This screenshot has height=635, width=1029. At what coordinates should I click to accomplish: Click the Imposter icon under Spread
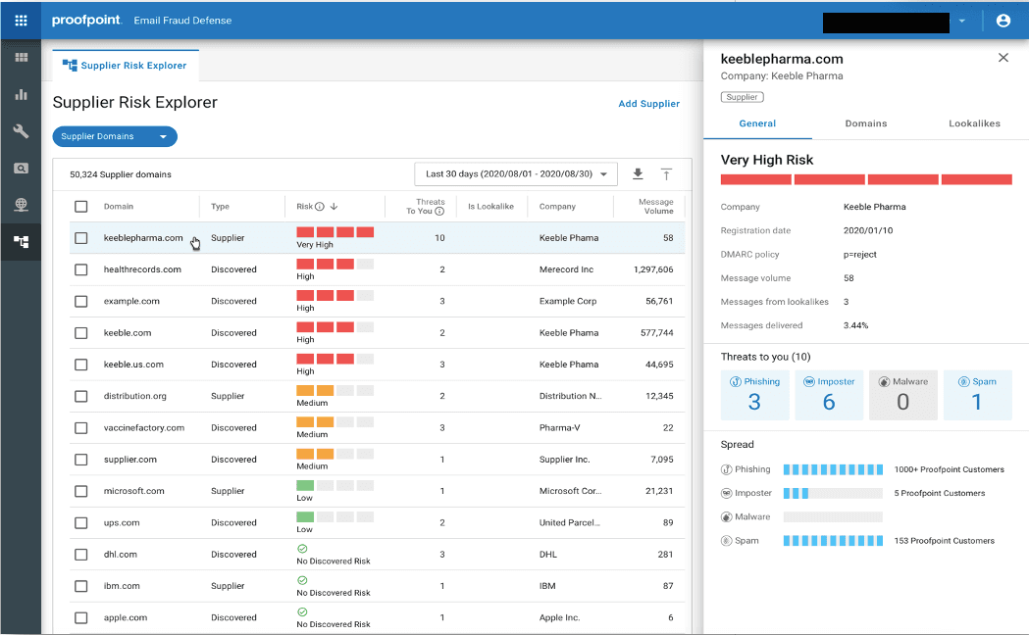727,494
